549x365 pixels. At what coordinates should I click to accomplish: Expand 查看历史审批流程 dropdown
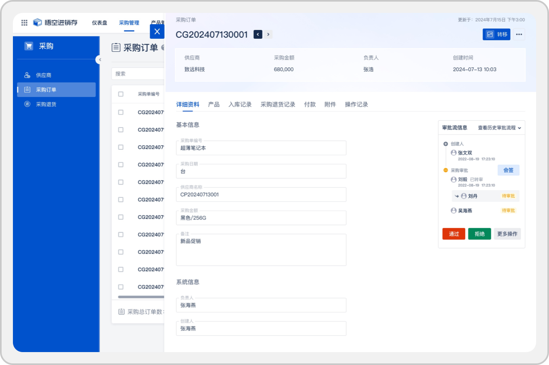[x=500, y=128]
